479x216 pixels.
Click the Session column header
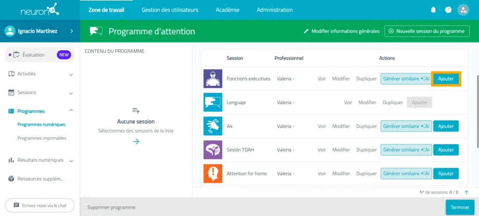(235, 58)
